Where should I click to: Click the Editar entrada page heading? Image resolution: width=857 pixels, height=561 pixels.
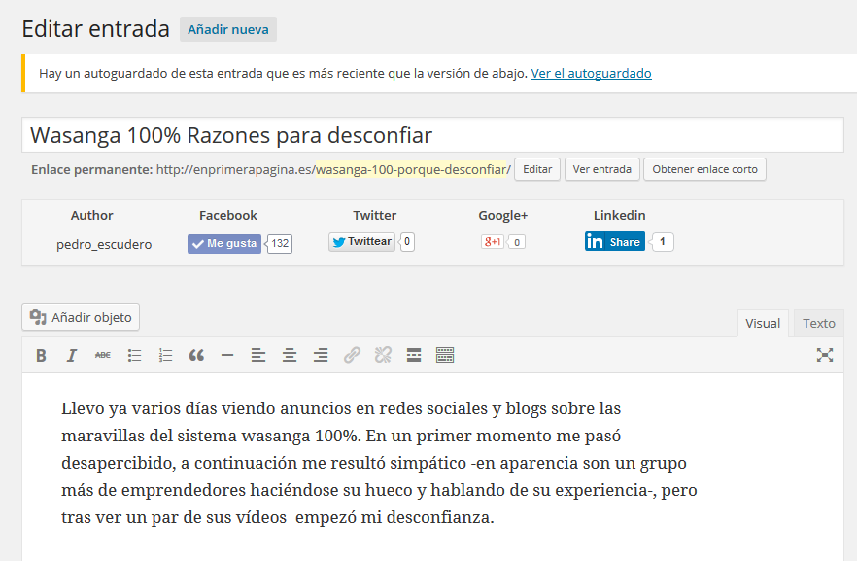(x=95, y=29)
